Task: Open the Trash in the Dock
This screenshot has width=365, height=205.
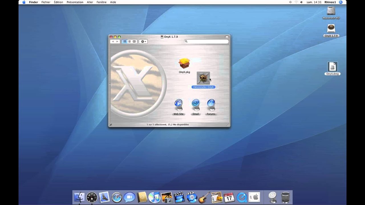Action: pyautogui.click(x=285, y=197)
